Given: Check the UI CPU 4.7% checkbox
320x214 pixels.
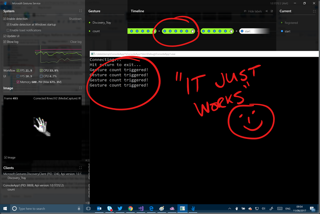Looking at the screenshot, I should pyautogui.click(x=41, y=76).
